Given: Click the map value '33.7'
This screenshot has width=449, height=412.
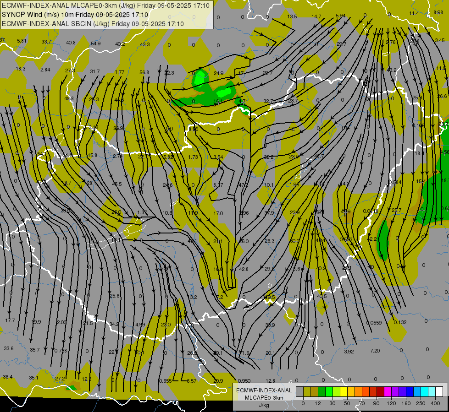Looking at the screenshot, I should coord(46,42).
